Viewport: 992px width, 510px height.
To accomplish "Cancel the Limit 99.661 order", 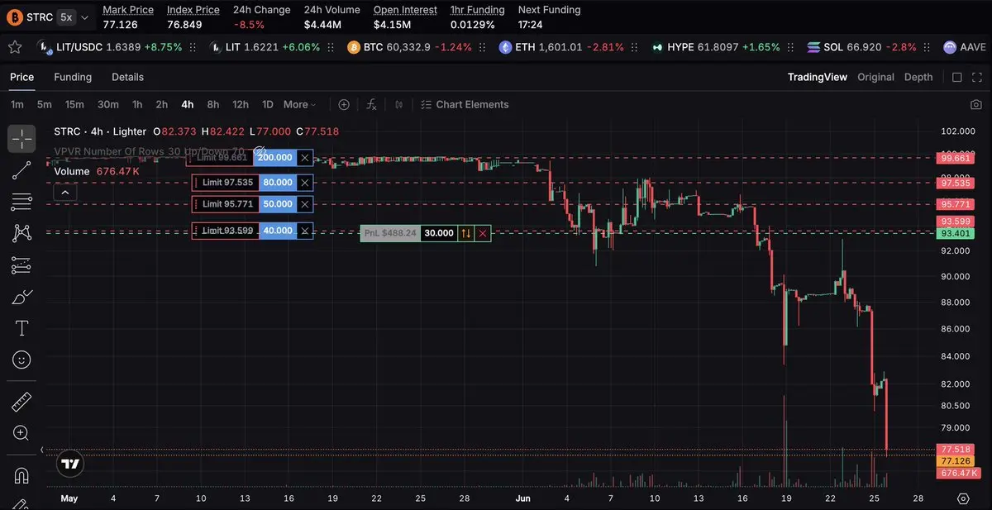I will (x=305, y=157).
